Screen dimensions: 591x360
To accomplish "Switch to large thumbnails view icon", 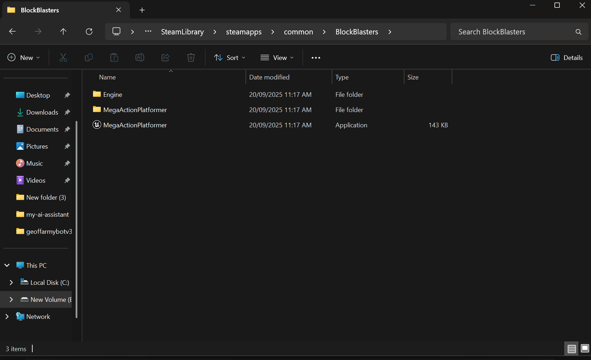I will pos(585,349).
